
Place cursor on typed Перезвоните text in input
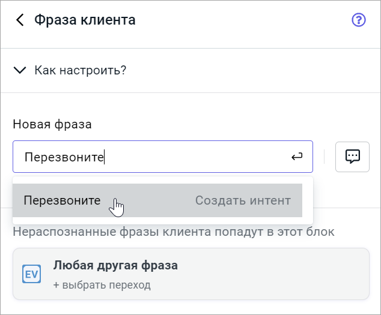64,157
